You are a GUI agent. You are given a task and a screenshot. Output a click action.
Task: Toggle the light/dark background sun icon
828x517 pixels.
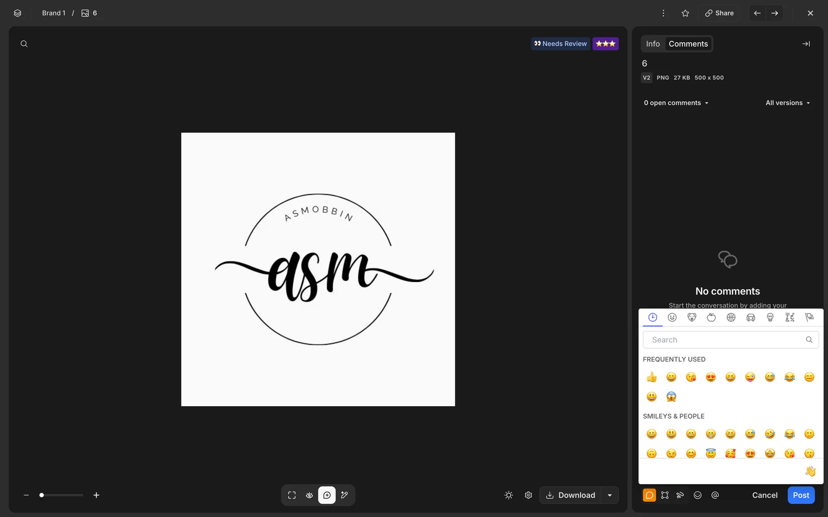[508, 495]
